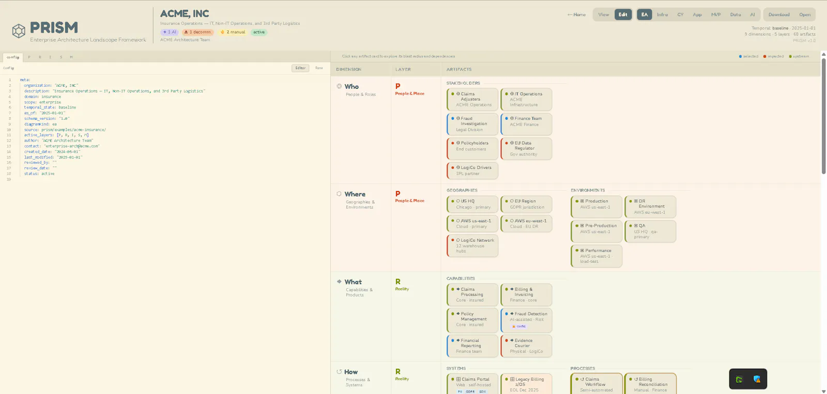Click the blue shield warning floating icon

(x=757, y=380)
